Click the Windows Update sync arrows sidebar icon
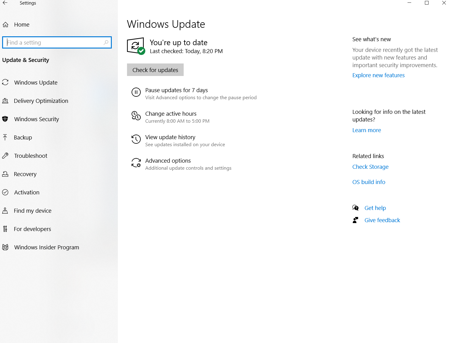Viewport: 452px width, 343px height. point(5,82)
